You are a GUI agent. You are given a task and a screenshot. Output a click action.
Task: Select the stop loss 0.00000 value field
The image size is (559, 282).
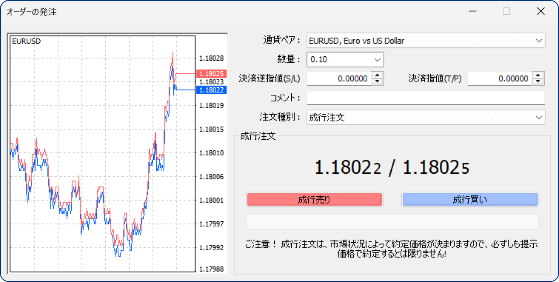pos(345,79)
